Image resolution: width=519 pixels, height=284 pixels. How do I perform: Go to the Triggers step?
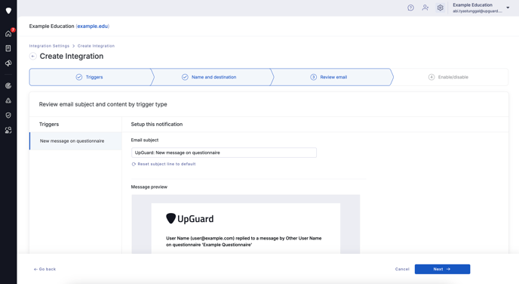90,77
